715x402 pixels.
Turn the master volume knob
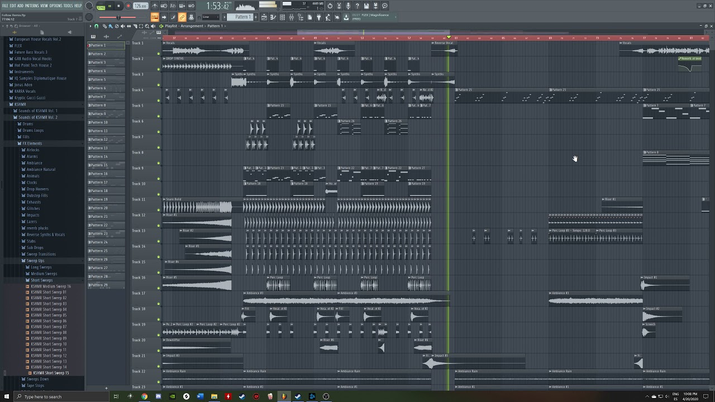pyautogui.click(x=89, y=5)
